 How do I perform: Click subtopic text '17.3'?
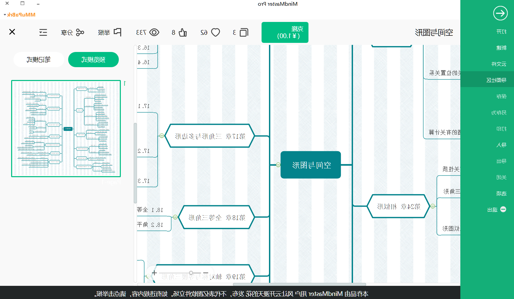pos(143,181)
